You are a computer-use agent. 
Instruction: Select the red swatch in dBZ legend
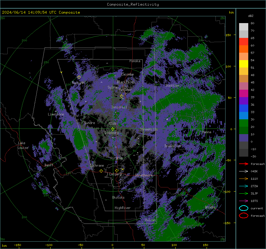click(x=244, y=42)
